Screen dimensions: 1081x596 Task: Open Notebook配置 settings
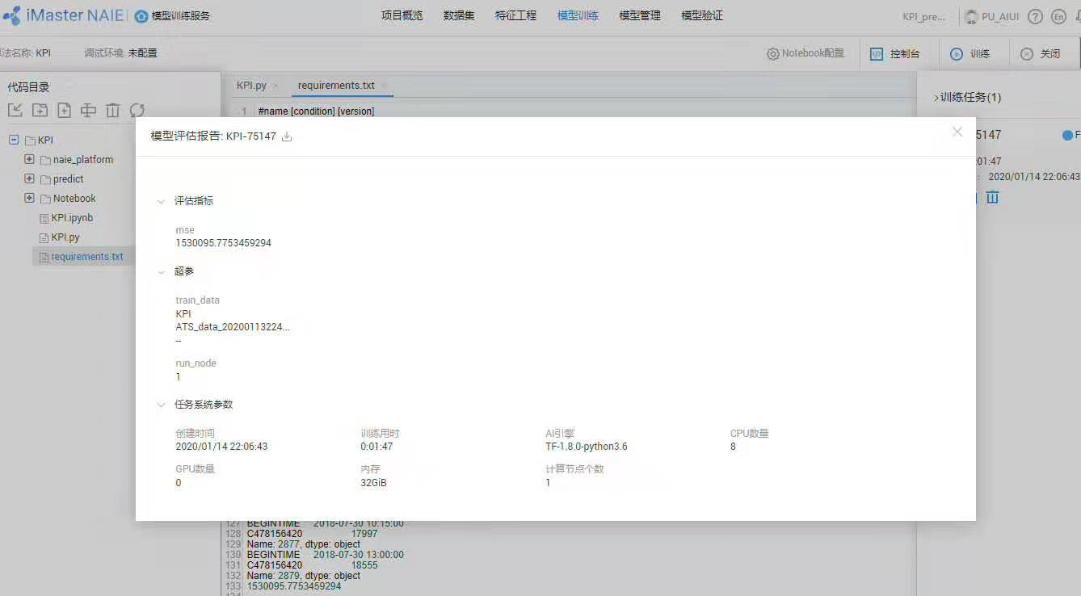(x=805, y=52)
